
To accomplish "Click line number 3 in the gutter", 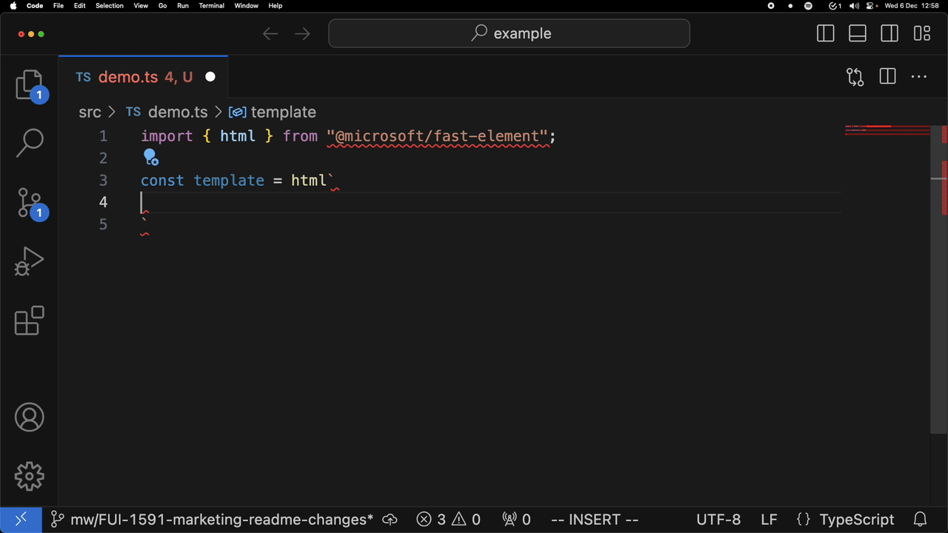I will [x=103, y=181].
